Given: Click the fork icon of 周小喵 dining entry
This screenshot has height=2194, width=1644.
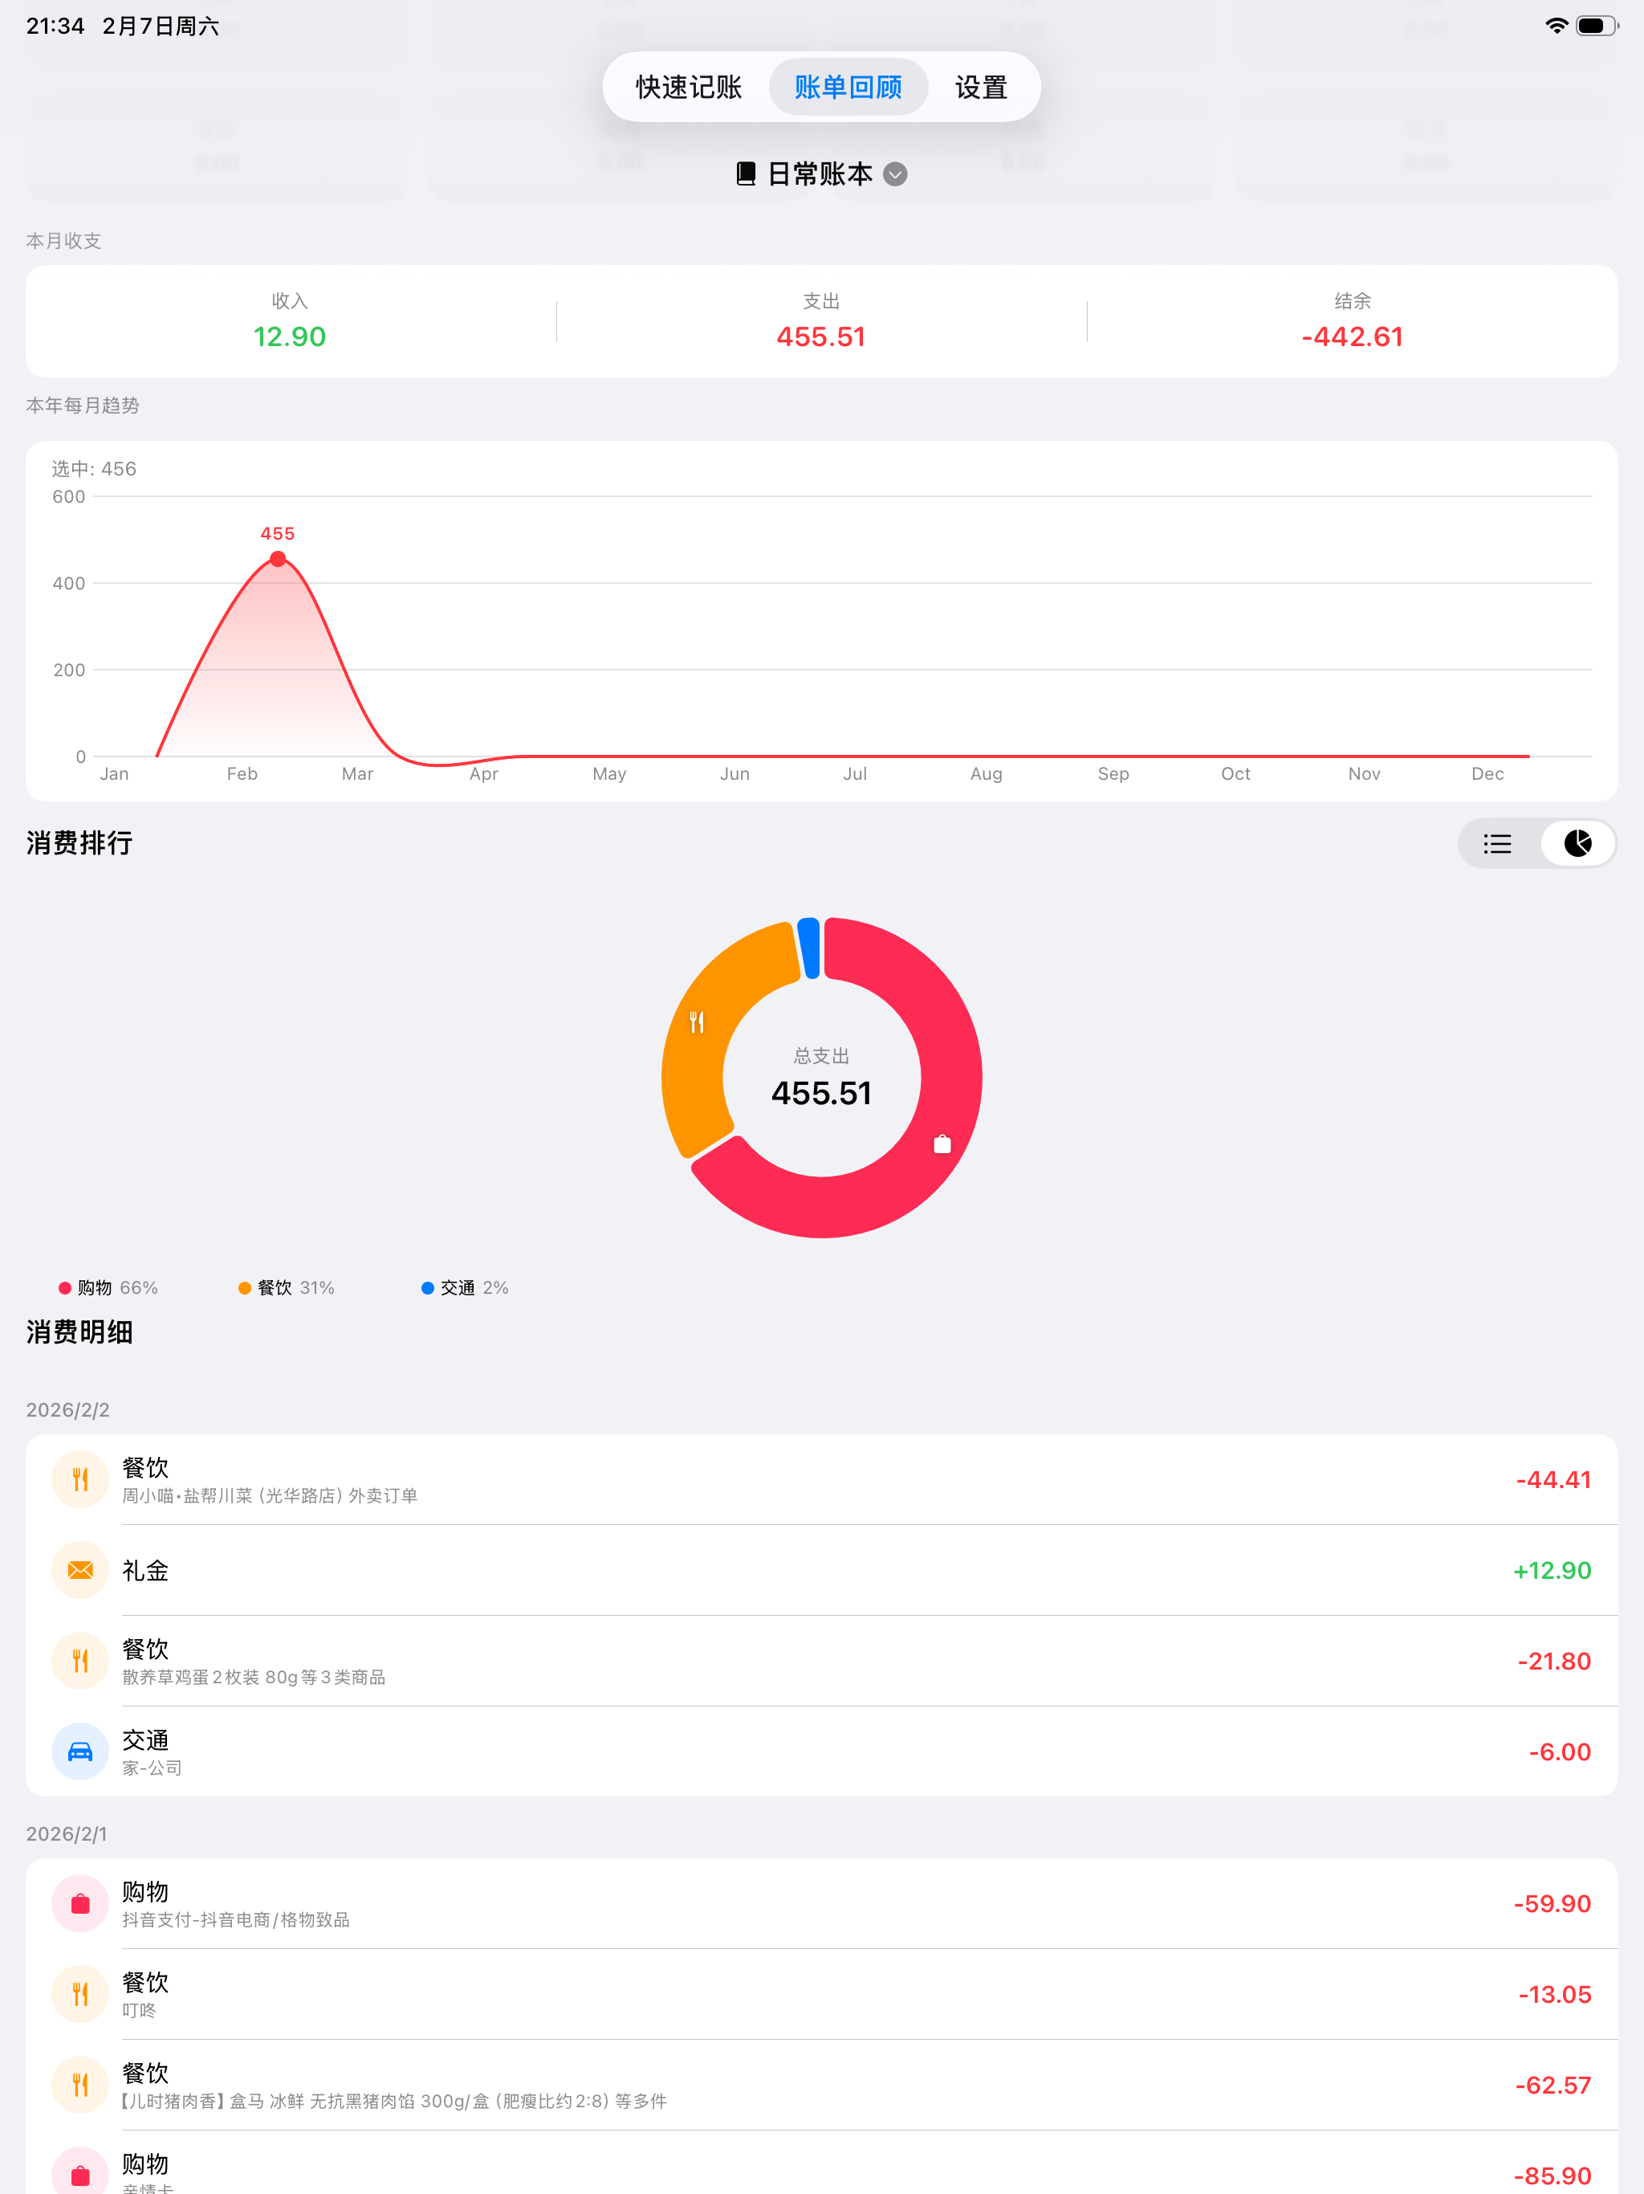Looking at the screenshot, I should point(80,1480).
